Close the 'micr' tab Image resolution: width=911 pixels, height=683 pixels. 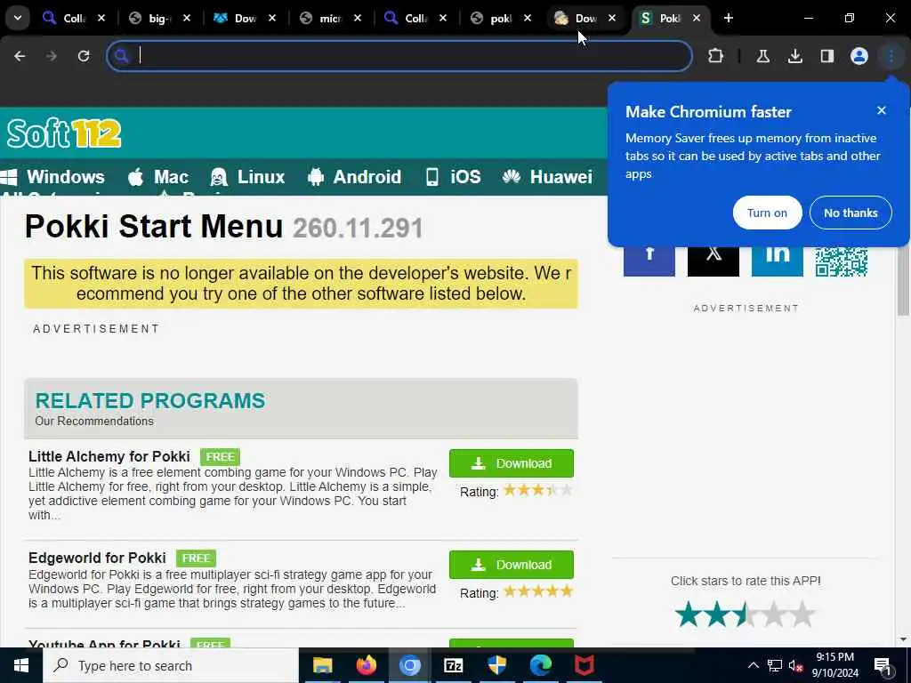(358, 19)
